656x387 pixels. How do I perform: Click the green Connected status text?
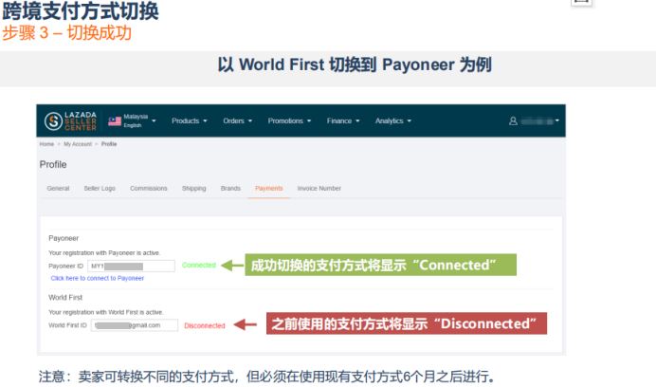[199, 266]
